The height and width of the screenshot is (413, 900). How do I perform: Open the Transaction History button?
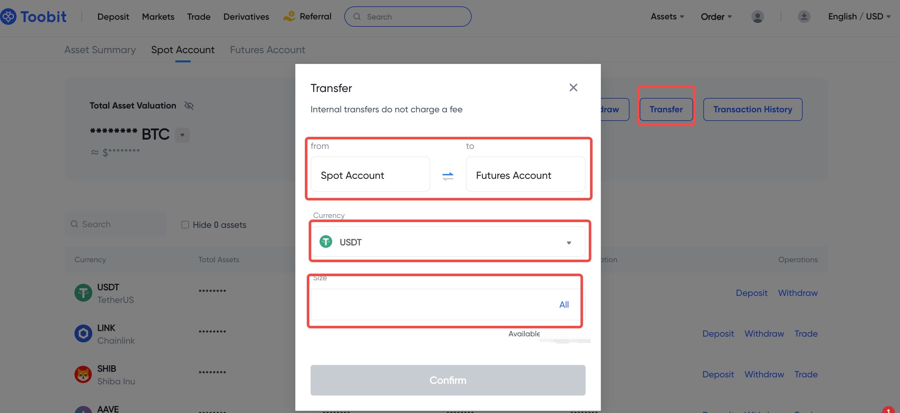pos(752,109)
